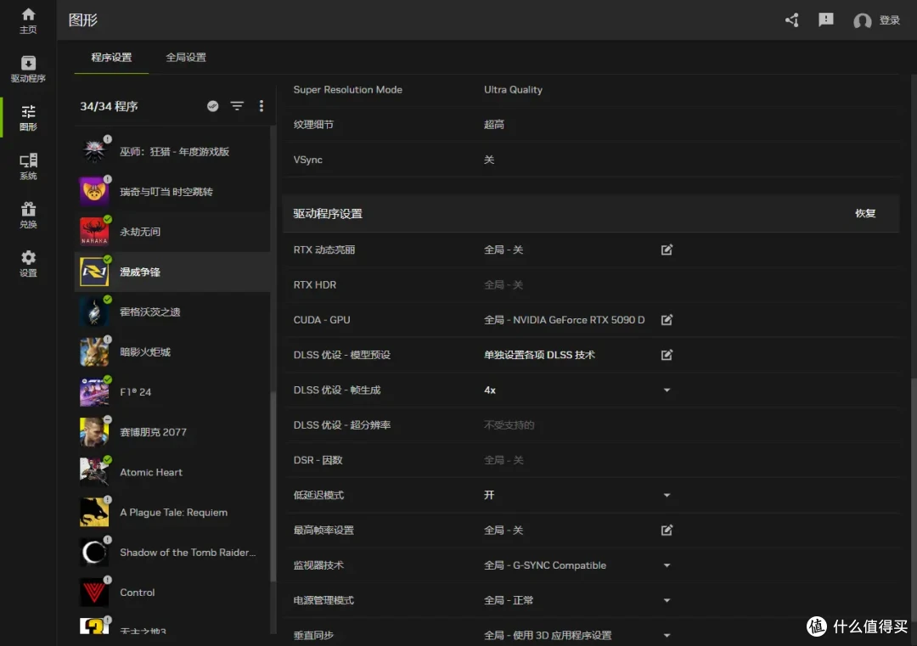Expand the 电源管理模式 dropdown
The image size is (917, 646).
[667, 600]
